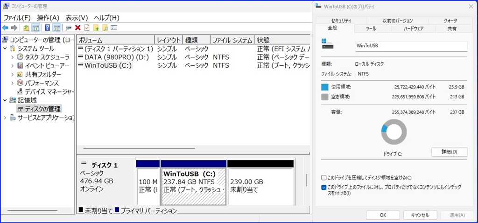Open the Action (操作) menu

point(48,18)
